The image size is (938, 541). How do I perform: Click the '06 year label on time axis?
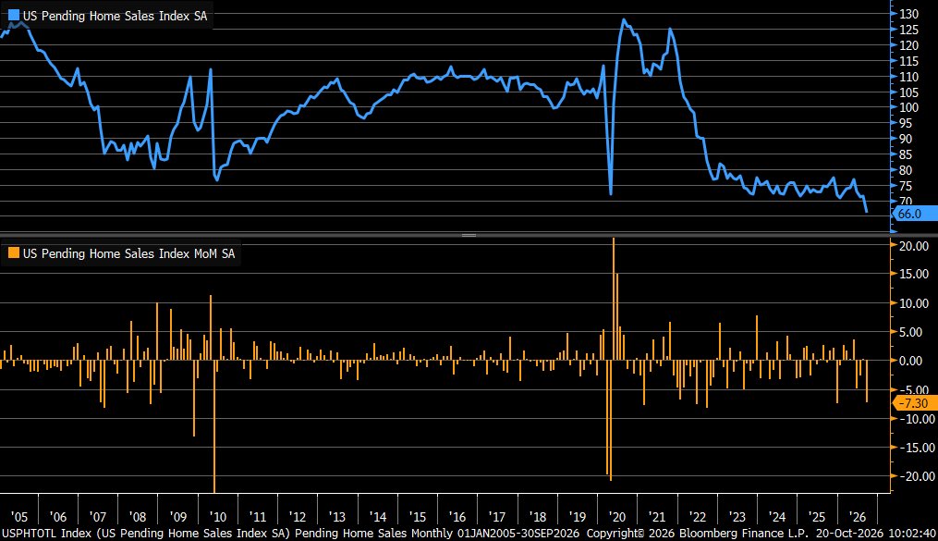point(58,516)
